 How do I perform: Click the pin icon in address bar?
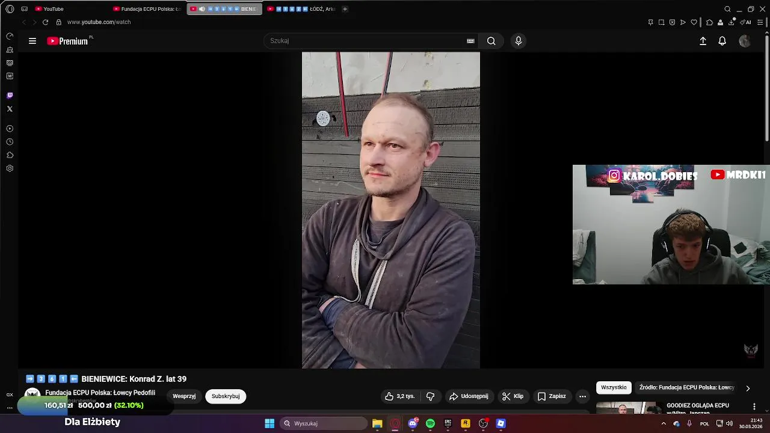coord(650,22)
